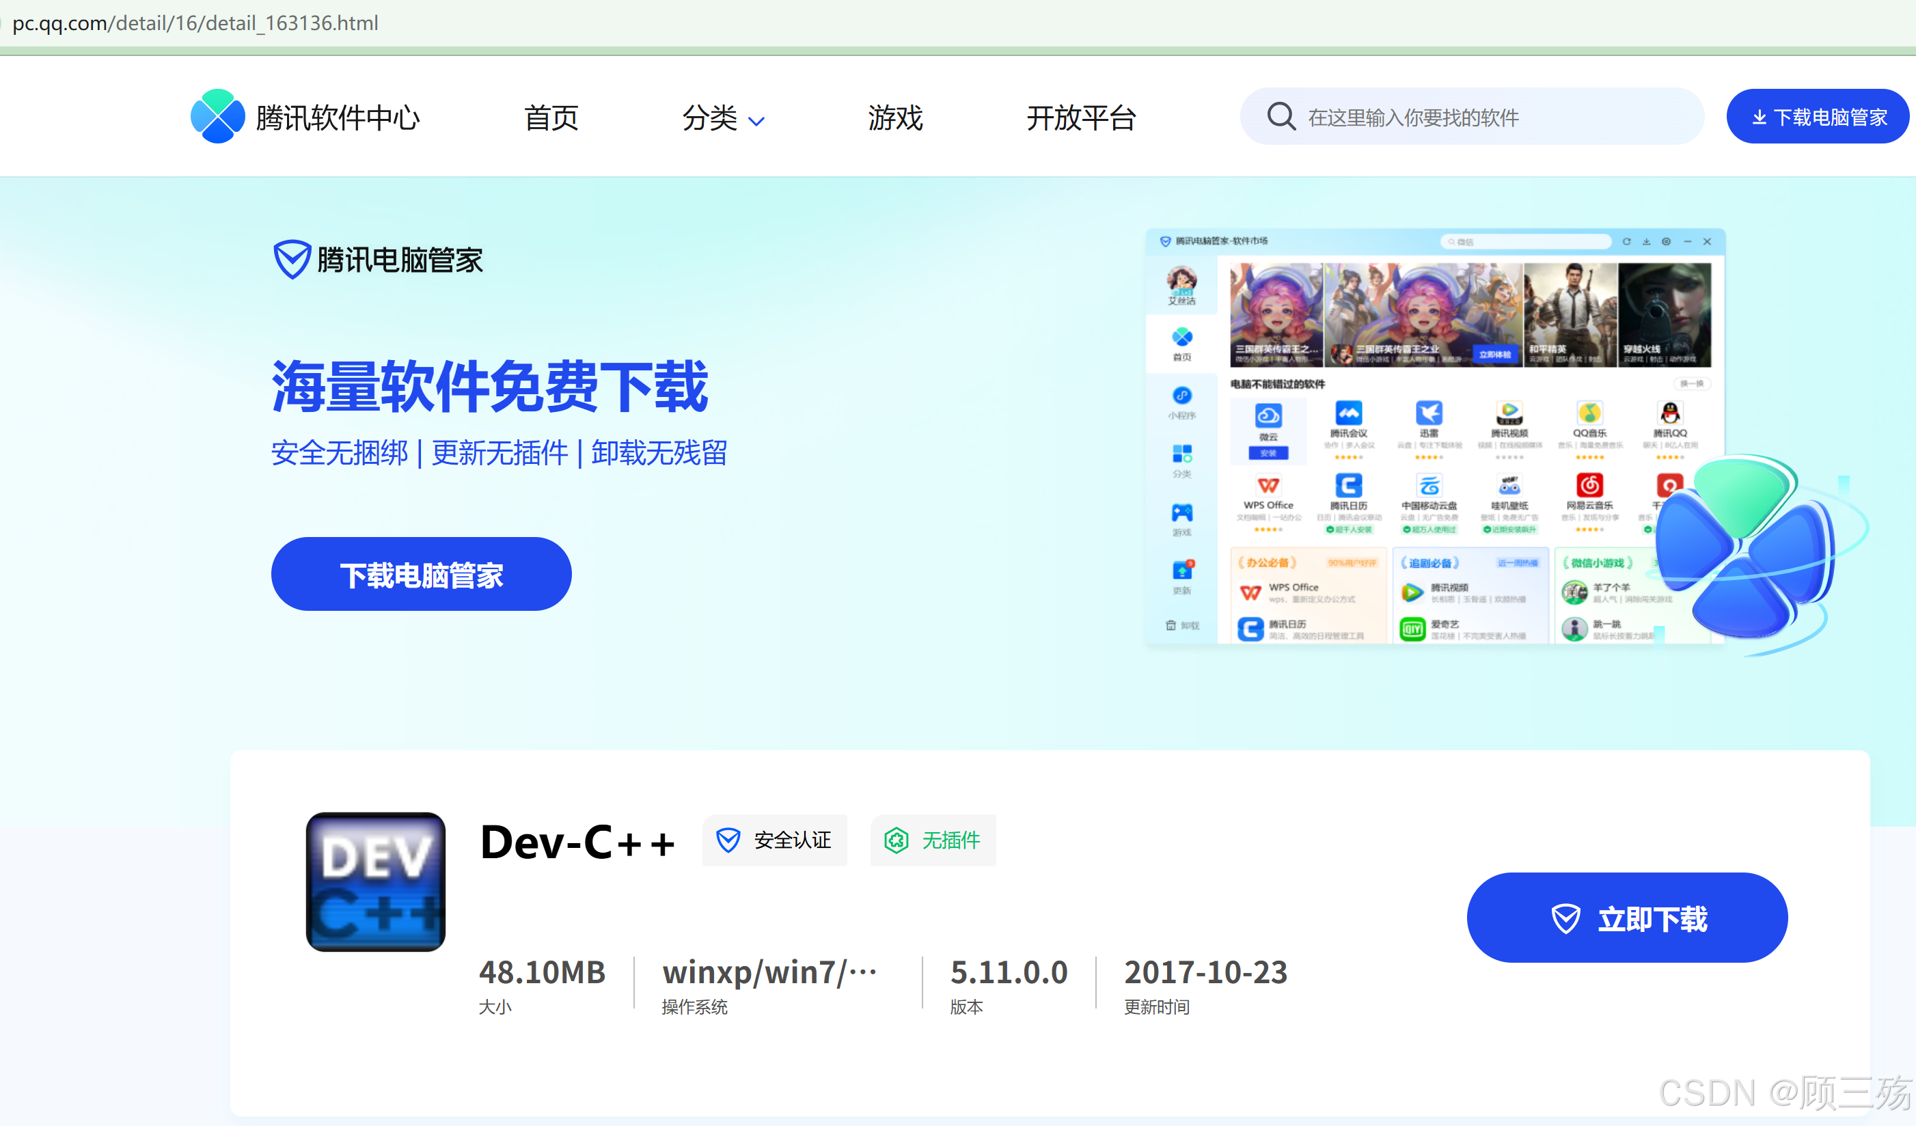
Task: Open the 游戏 navigation item
Action: [895, 118]
